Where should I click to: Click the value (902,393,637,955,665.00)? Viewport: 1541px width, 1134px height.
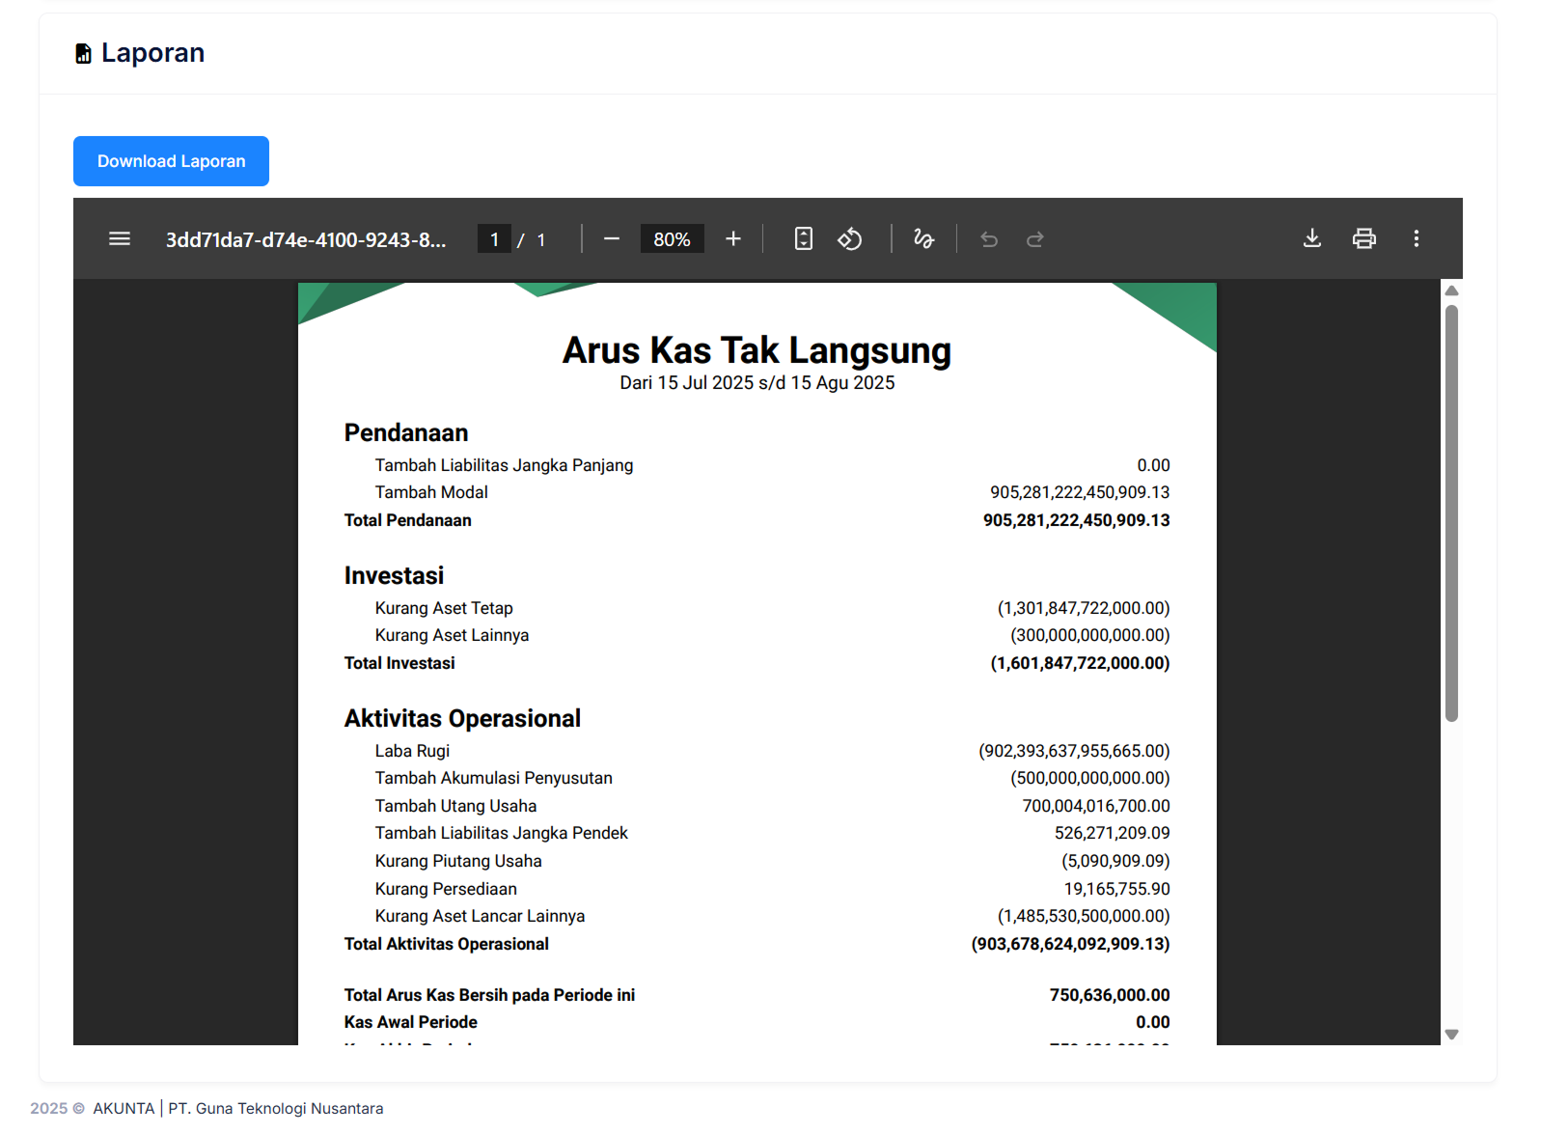pos(1074,751)
